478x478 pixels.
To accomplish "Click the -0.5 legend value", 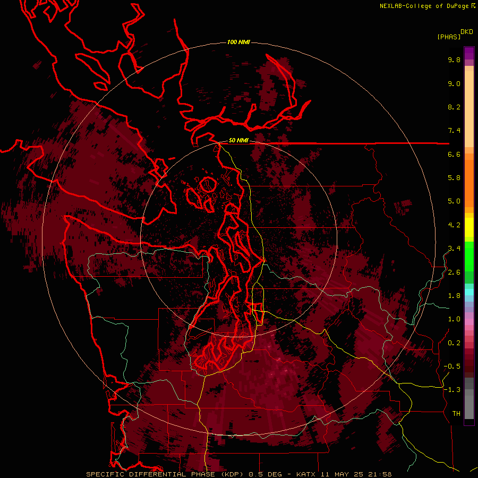I will pyautogui.click(x=452, y=366).
